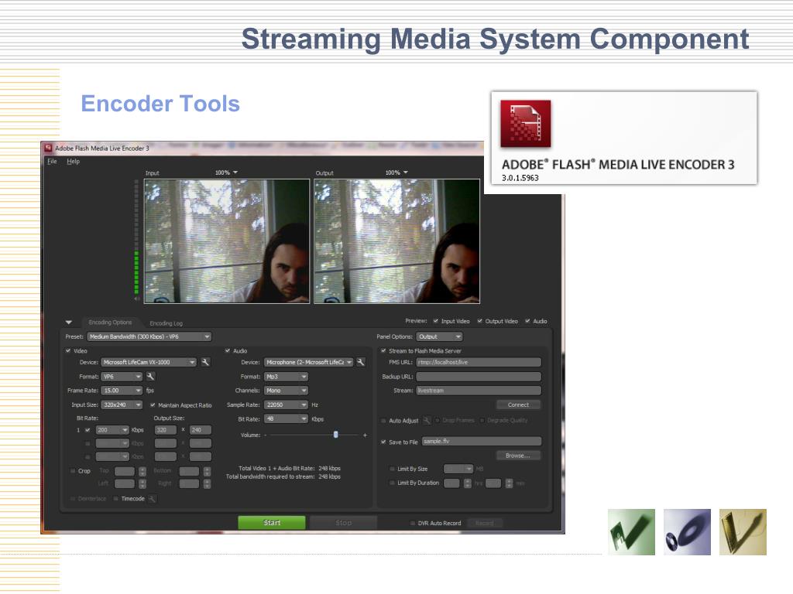793x594 pixels.
Task: Switch to the Encoding Log tab
Action: pyautogui.click(x=166, y=323)
